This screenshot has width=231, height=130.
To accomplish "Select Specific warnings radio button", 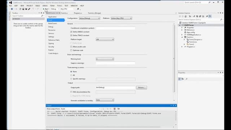I will [x=71, y=79].
